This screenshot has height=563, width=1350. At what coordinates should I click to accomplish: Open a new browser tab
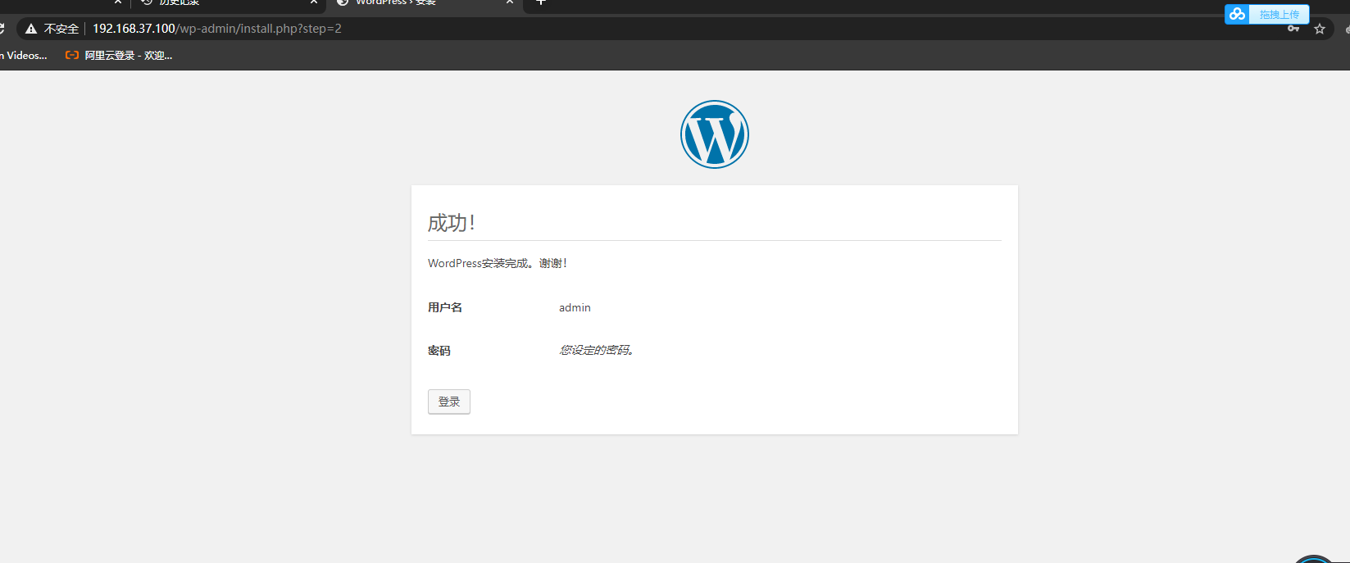[541, 2]
